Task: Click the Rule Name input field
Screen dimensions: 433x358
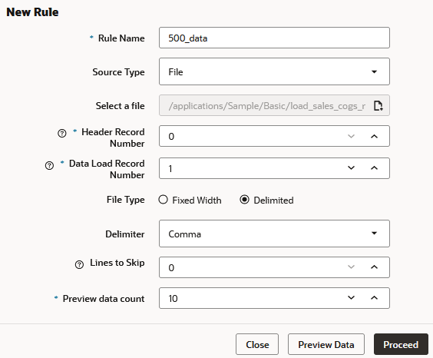Action: [x=274, y=38]
